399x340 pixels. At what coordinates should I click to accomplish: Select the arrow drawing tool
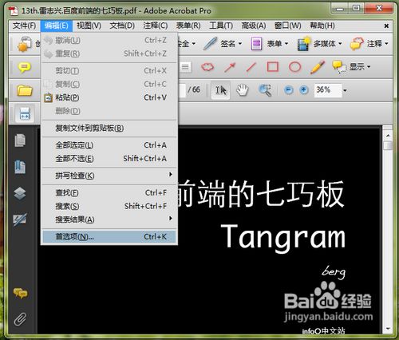pos(230,67)
